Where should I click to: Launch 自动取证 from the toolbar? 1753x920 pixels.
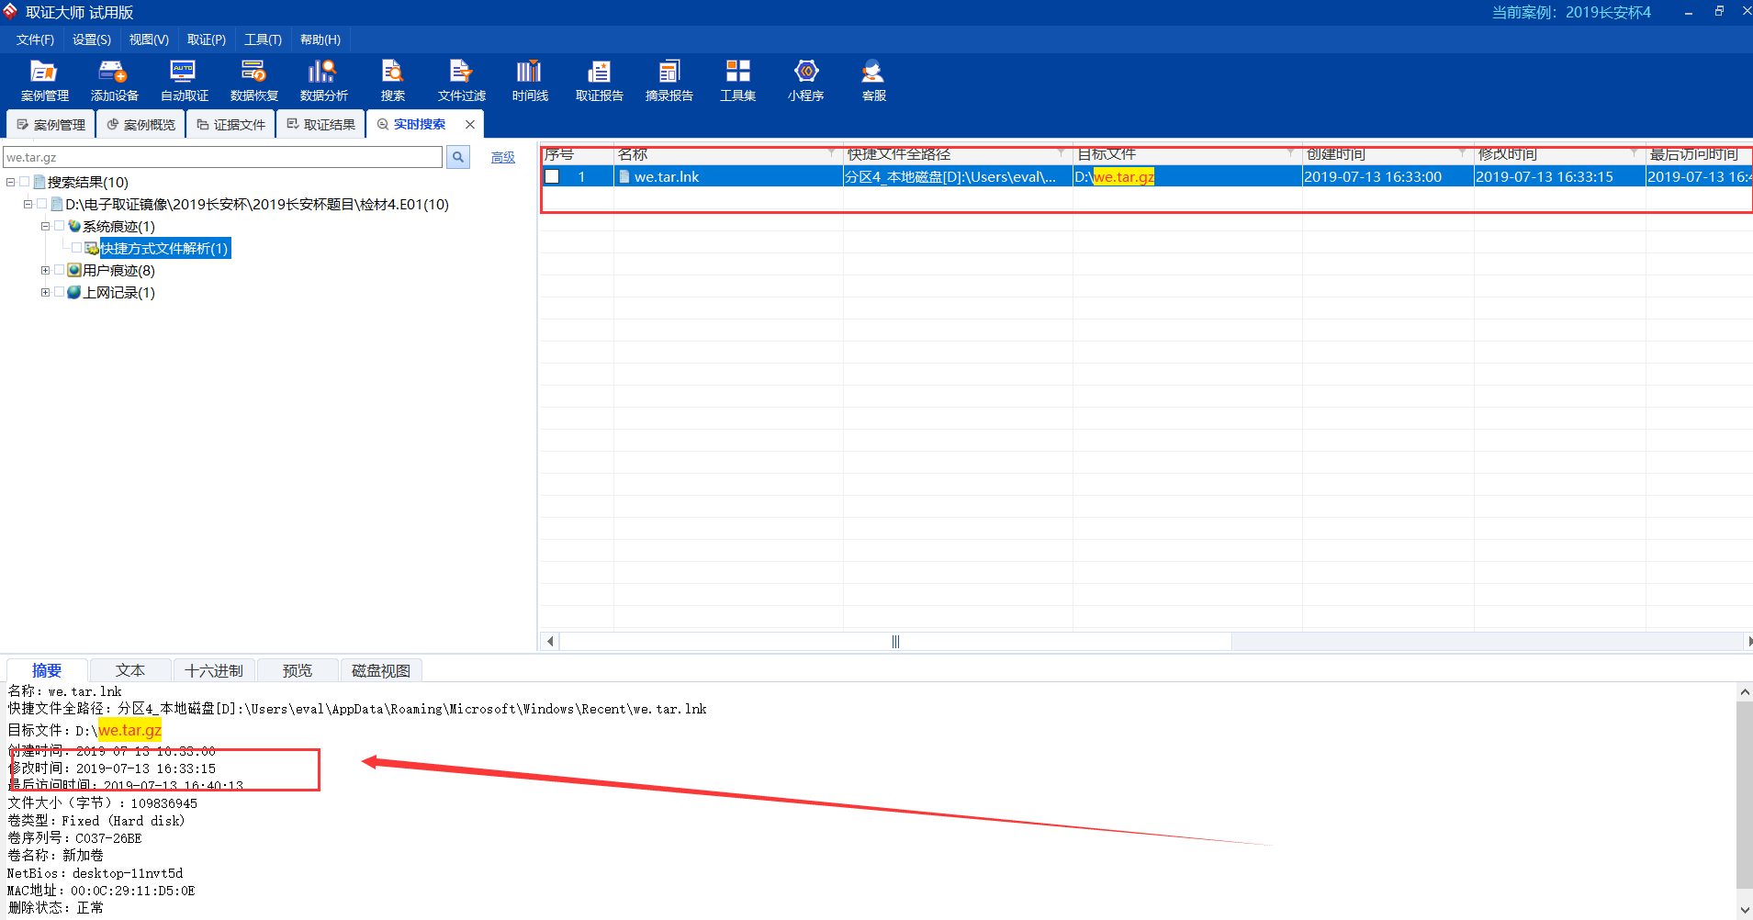pos(184,80)
